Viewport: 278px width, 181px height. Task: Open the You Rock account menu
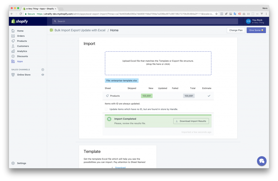coord(258,21)
